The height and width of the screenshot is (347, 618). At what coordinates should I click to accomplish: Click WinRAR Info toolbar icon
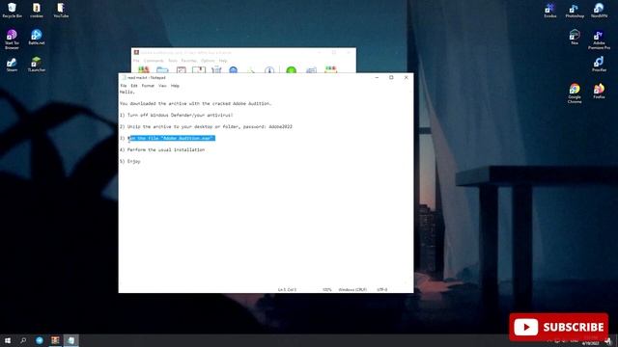(269, 70)
